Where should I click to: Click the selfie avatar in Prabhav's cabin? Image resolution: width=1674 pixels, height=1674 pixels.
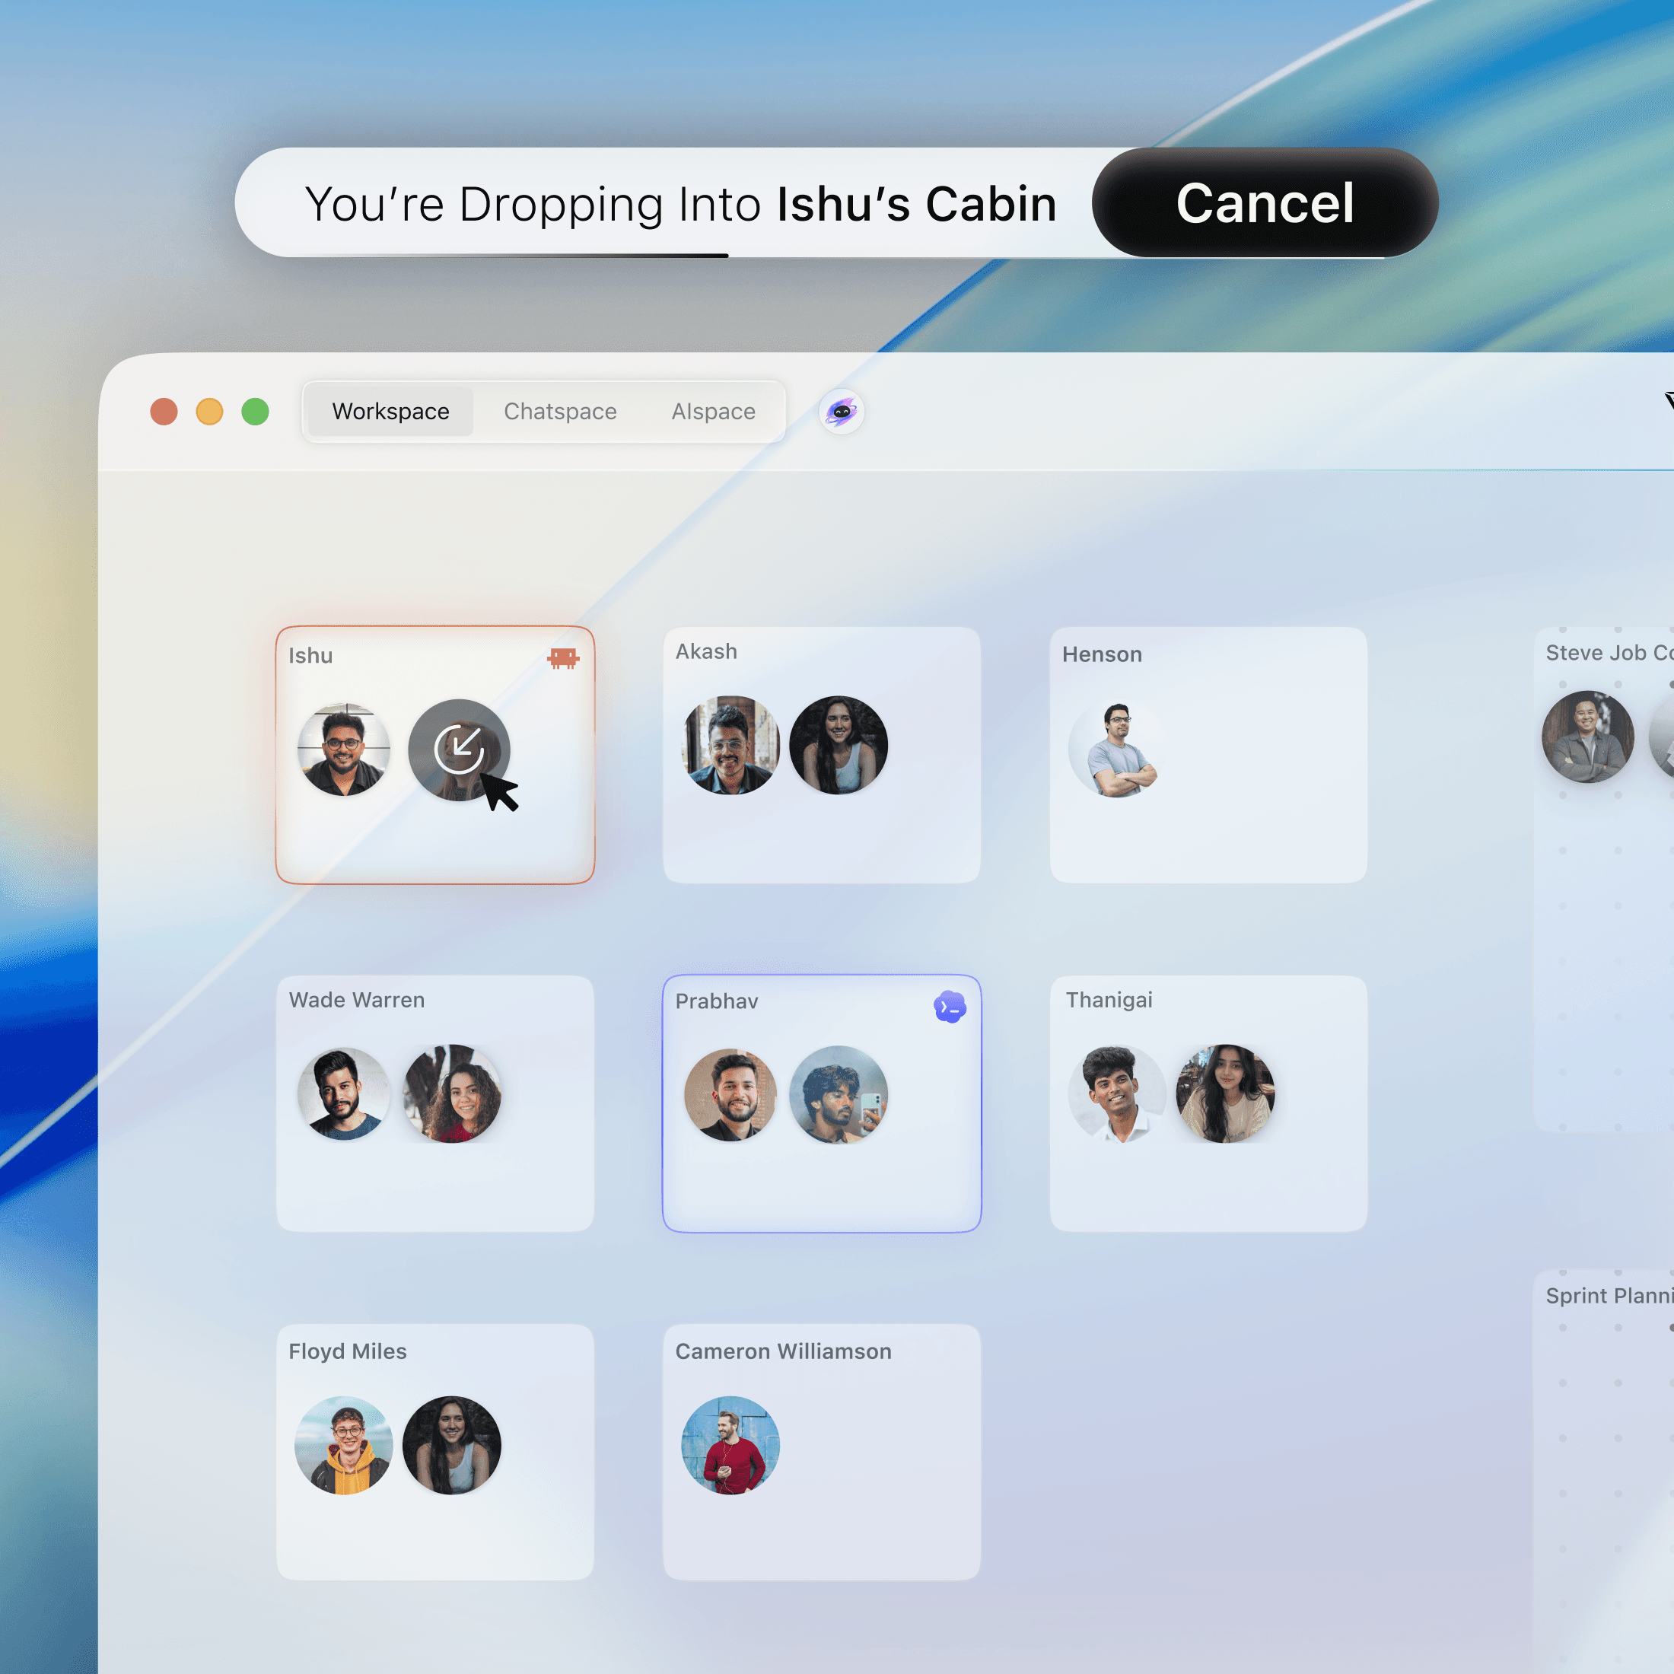(x=838, y=1094)
